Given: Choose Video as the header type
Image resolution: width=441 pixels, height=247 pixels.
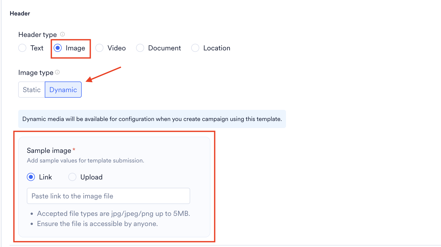Looking at the screenshot, I should click(99, 48).
